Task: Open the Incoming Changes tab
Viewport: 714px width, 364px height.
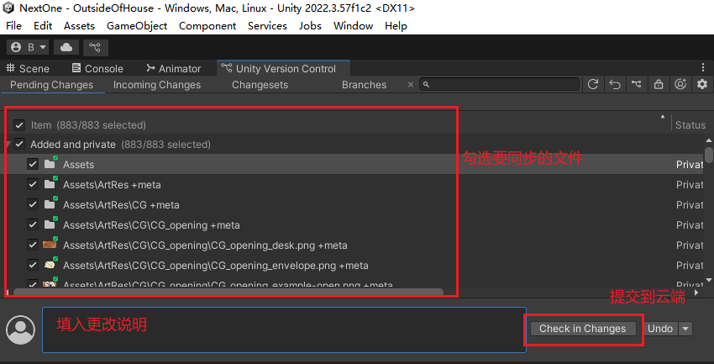Action: point(157,85)
